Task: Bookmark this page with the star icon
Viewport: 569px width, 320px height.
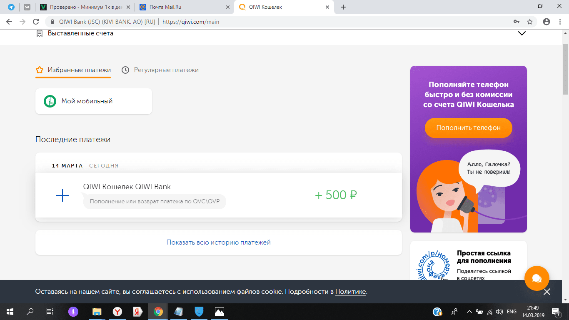Action: 530,22
